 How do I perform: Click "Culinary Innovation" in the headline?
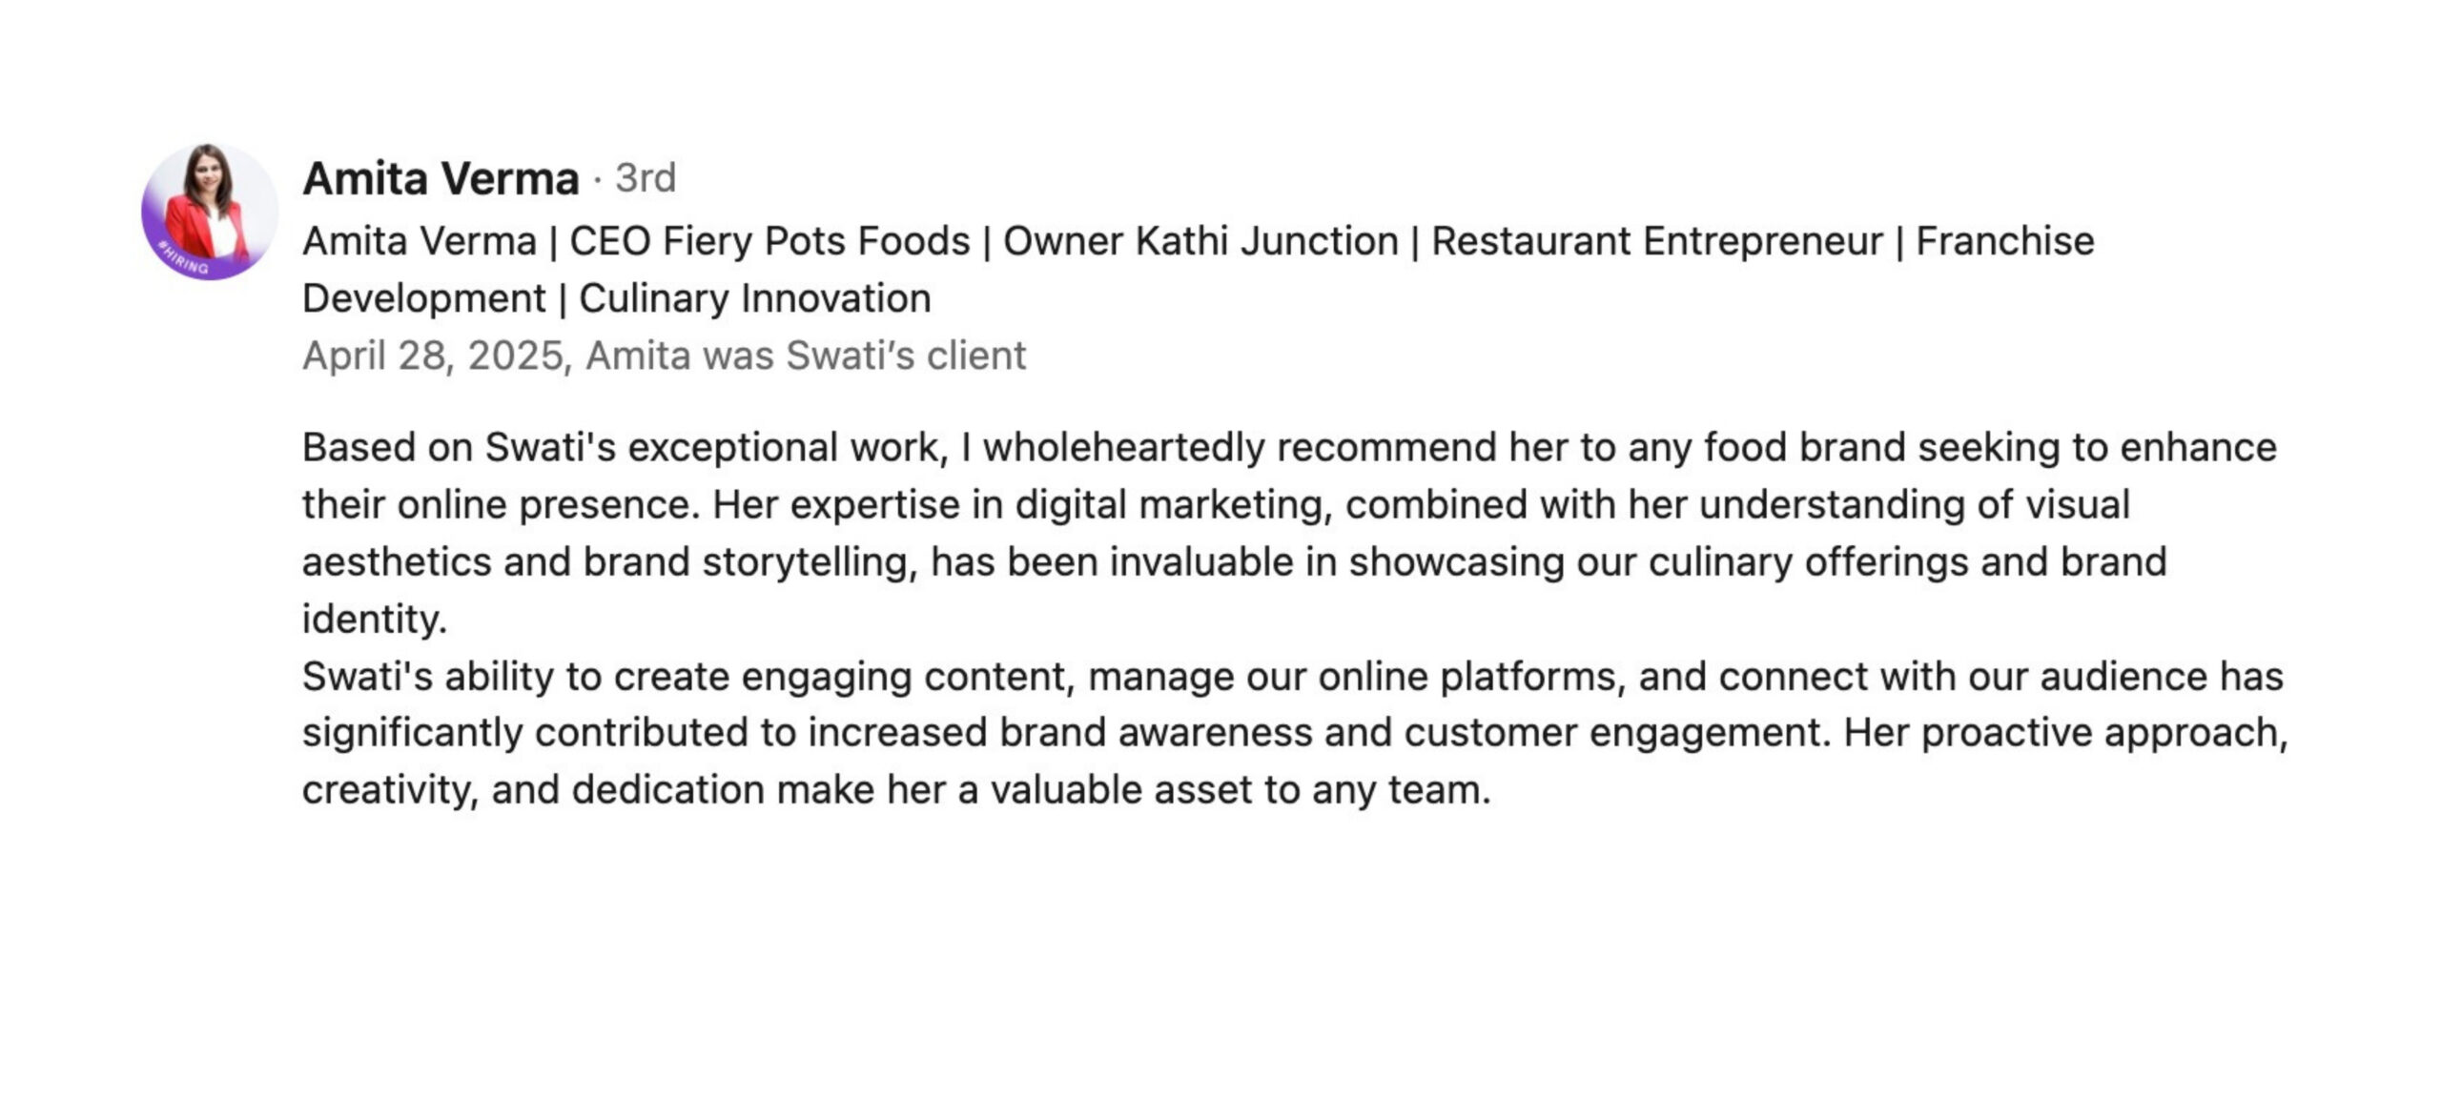(x=755, y=298)
